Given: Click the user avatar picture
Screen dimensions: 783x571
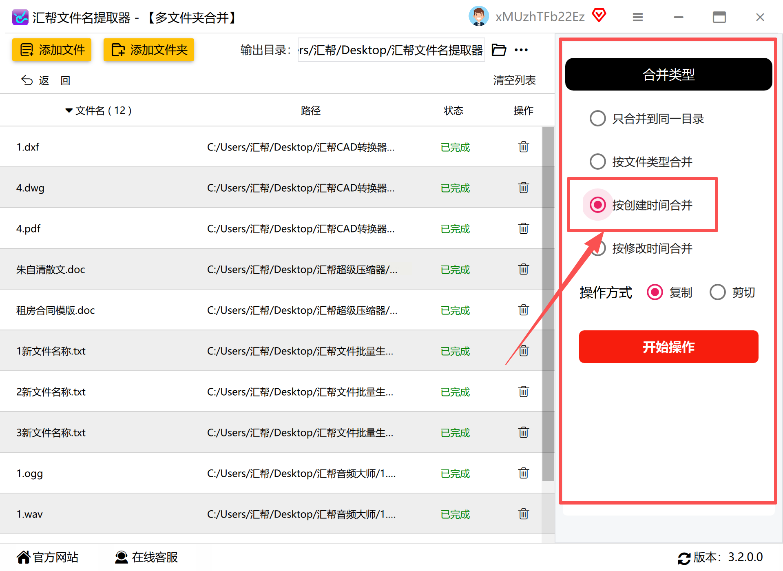Looking at the screenshot, I should coord(479,16).
